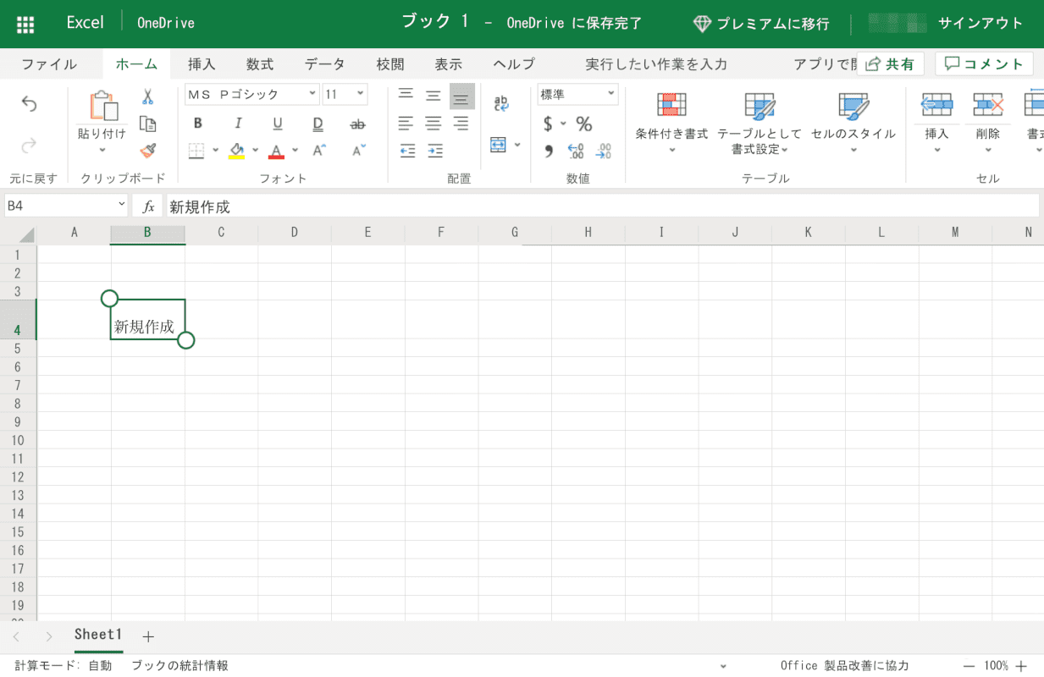This screenshot has height=677, width=1044.
Task: Expand the 貼り付け paste options arrow
Action: coord(102,151)
